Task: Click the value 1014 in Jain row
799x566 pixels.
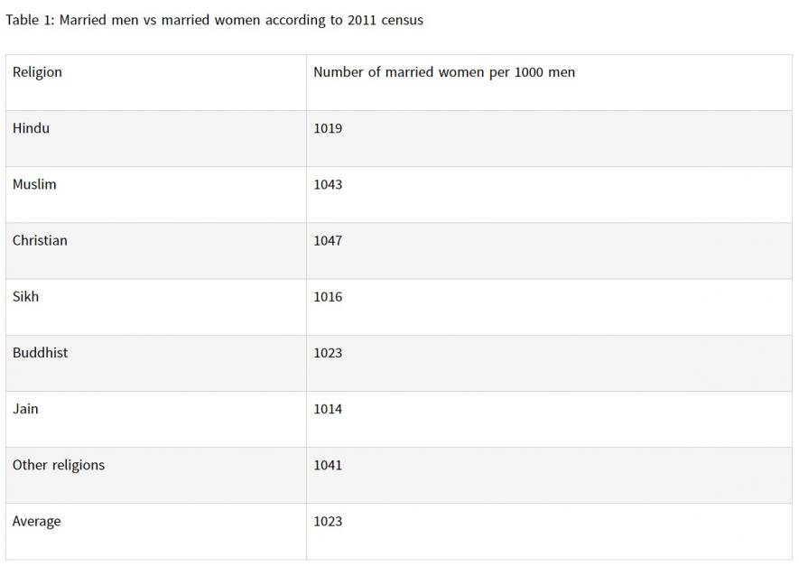Action: tap(328, 409)
